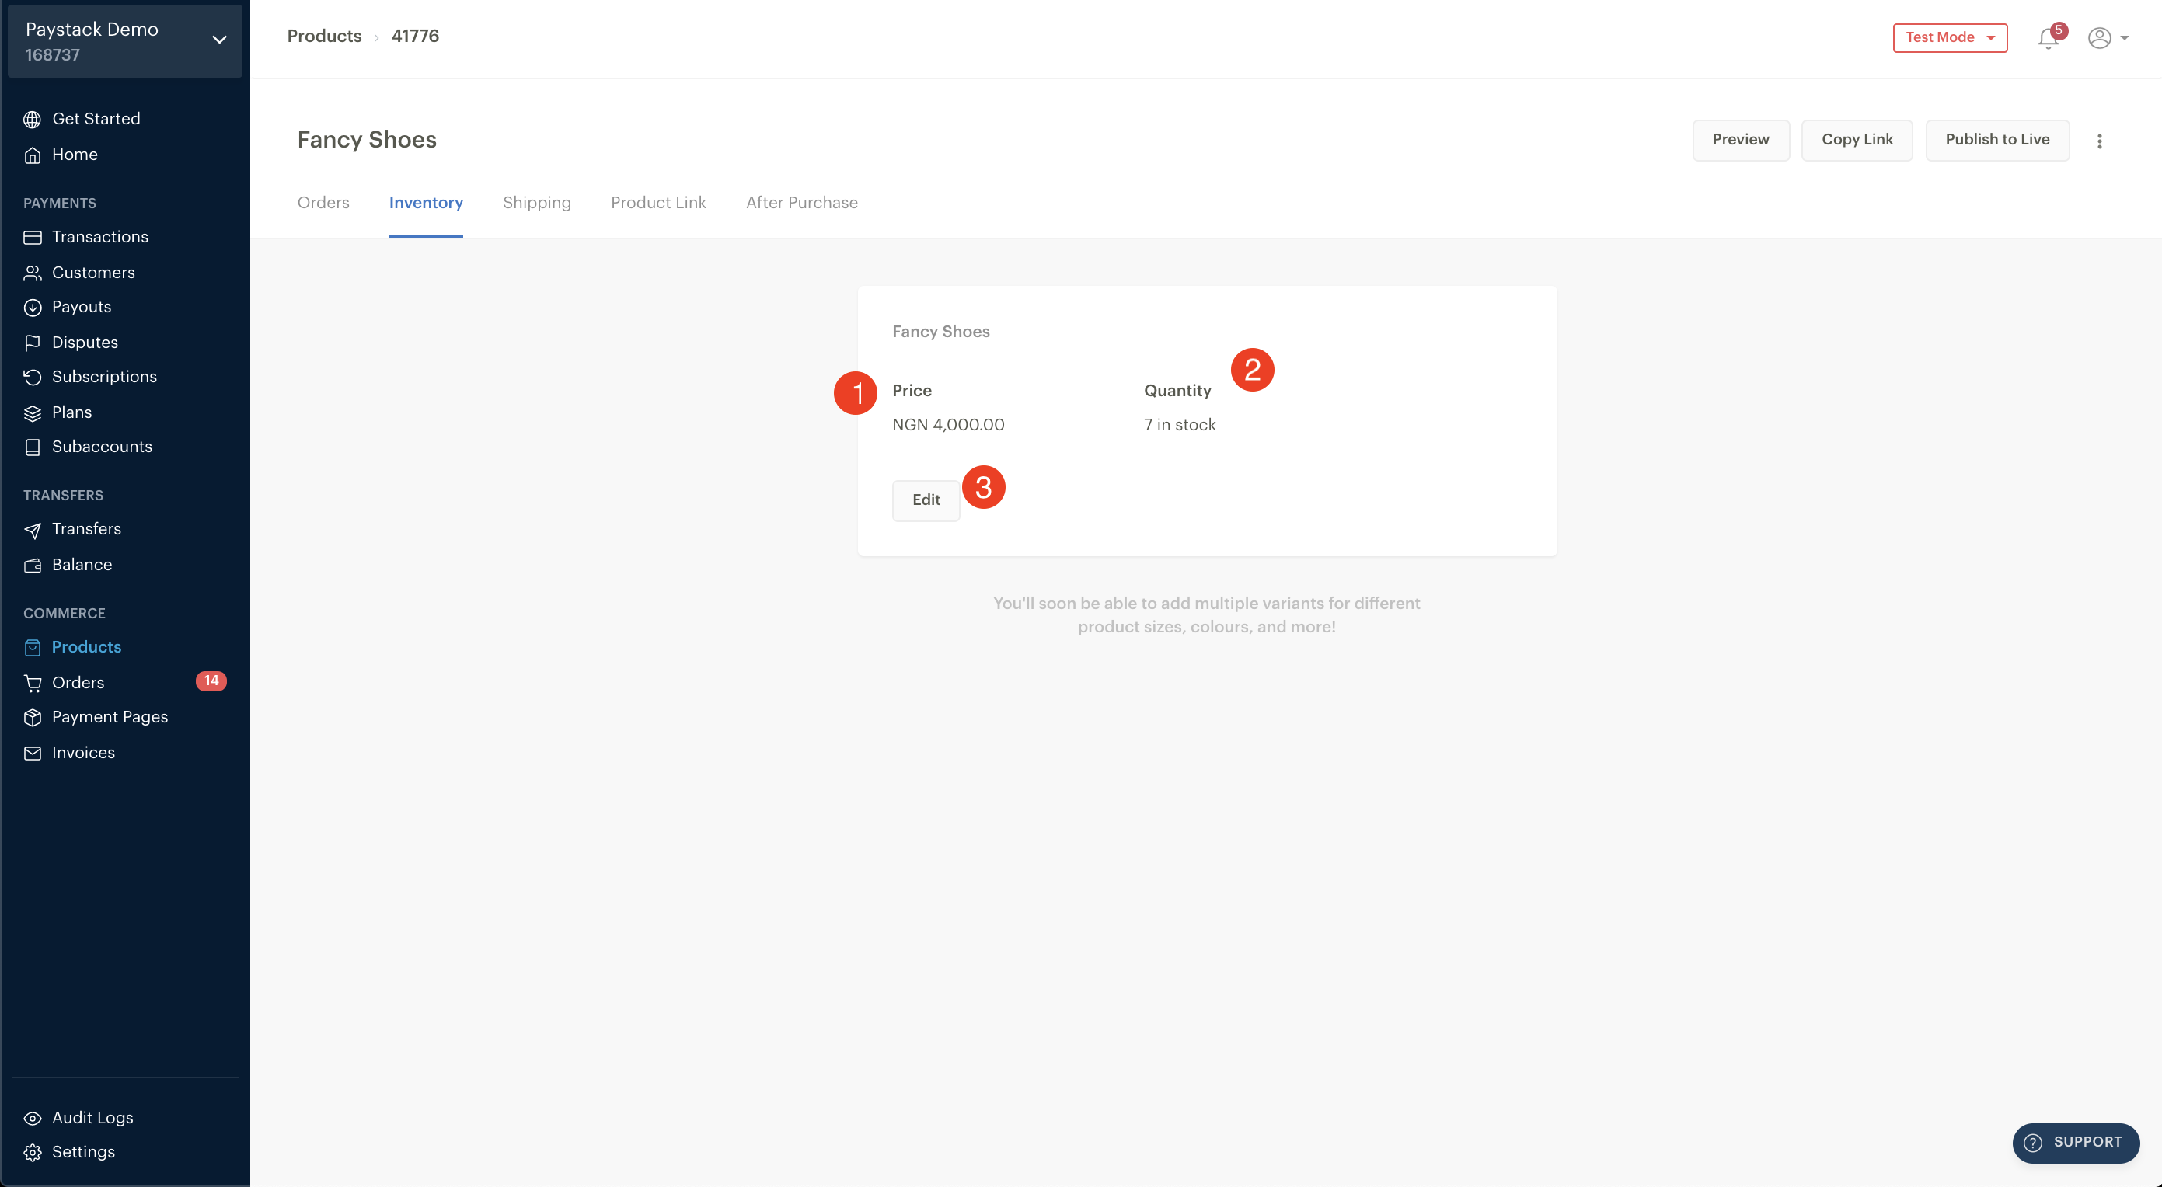
Task: Click the Audit Logs icon
Action: 32,1117
